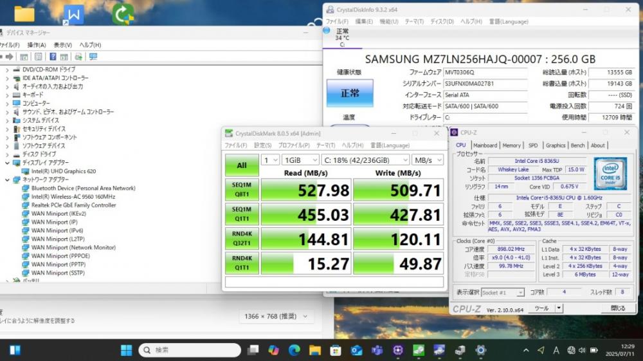Click the battery icon in the system tray
Image resolution: width=643 pixels, height=361 pixels.
[x=593, y=350]
